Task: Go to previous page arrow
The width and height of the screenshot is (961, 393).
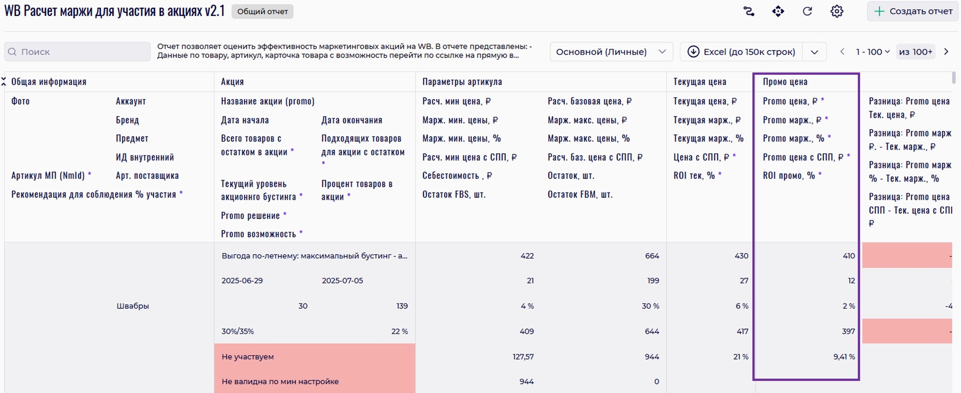Action: [x=842, y=52]
